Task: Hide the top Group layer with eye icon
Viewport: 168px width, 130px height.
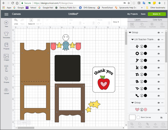Action: coord(159,33)
